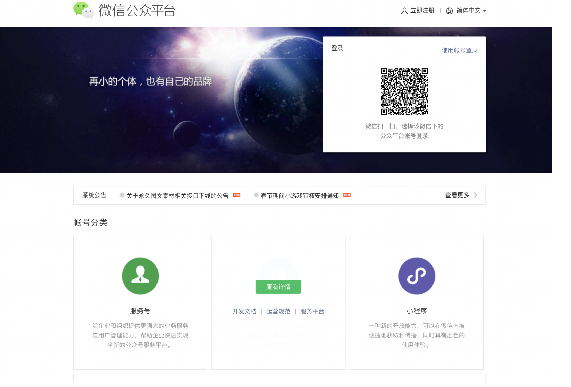Click the 微信公众平台 header title

137,11
